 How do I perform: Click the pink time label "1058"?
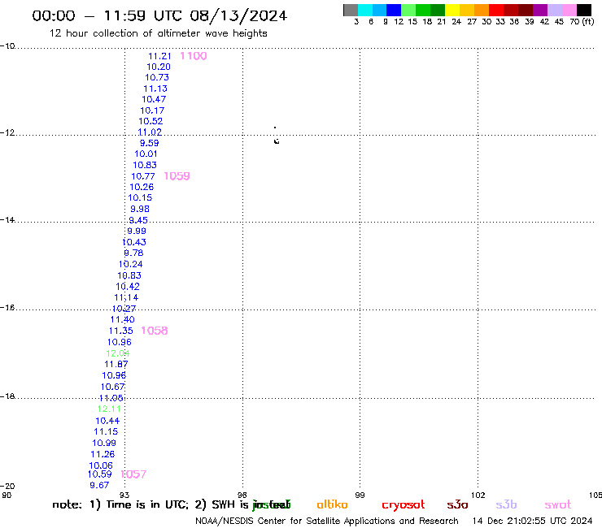[155, 331]
